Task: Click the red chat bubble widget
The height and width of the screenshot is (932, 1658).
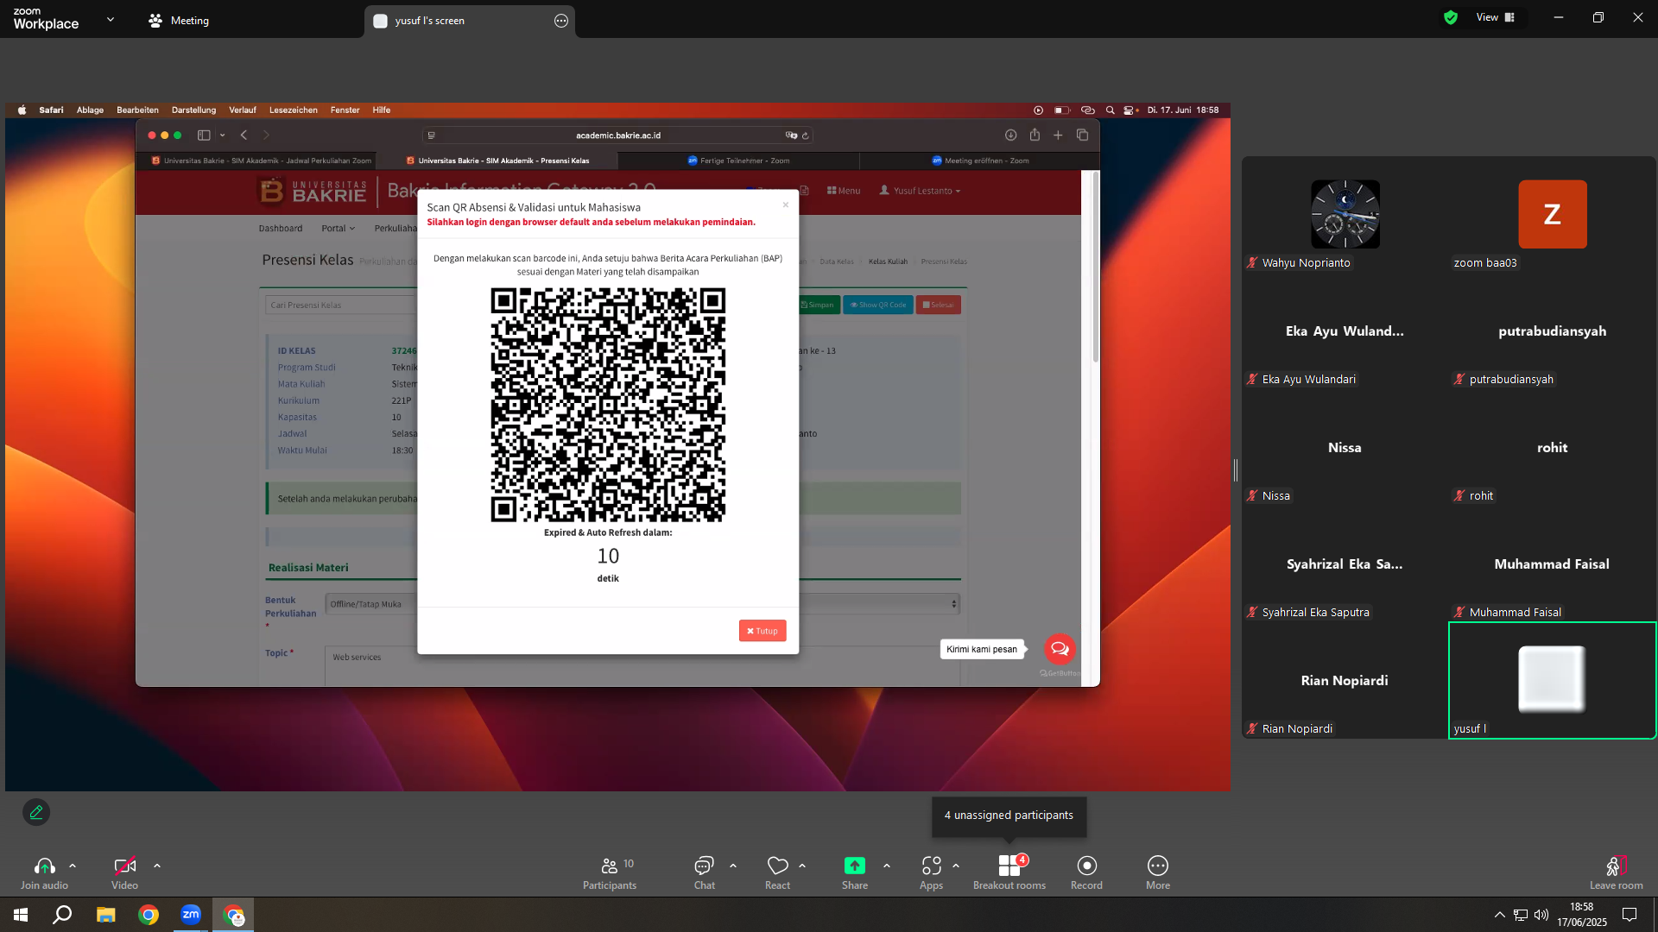Action: coord(1060,649)
